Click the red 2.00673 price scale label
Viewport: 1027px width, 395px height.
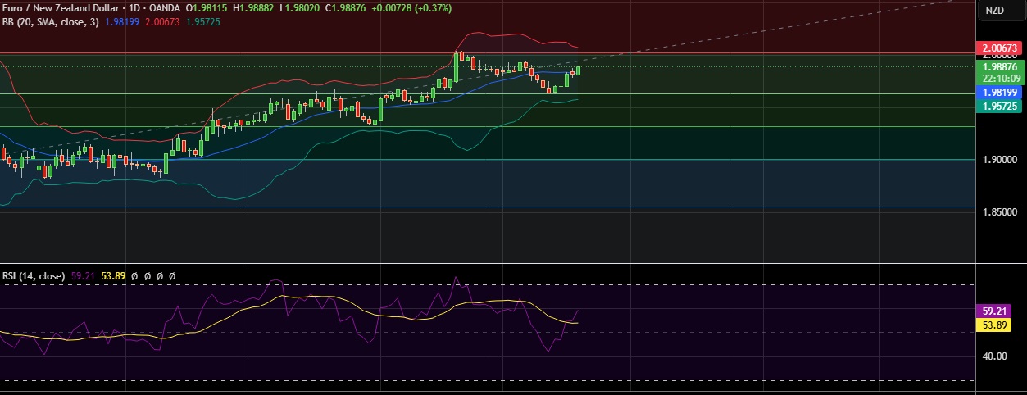(x=999, y=50)
